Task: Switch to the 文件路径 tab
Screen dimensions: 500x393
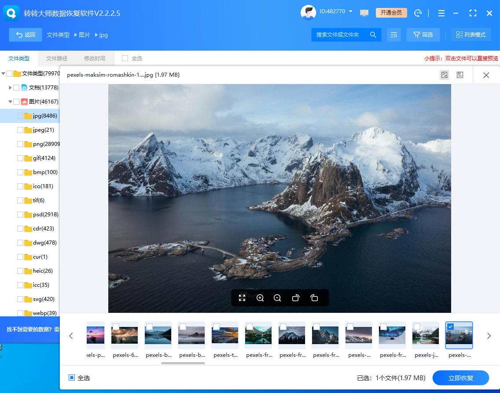Action: tap(56, 58)
